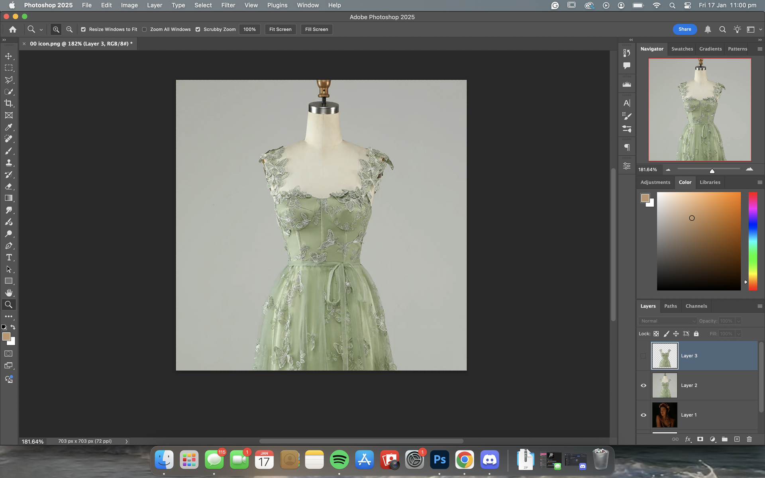This screenshot has height=478, width=765.
Task: Select the Eraser tool
Action: pyautogui.click(x=8, y=186)
